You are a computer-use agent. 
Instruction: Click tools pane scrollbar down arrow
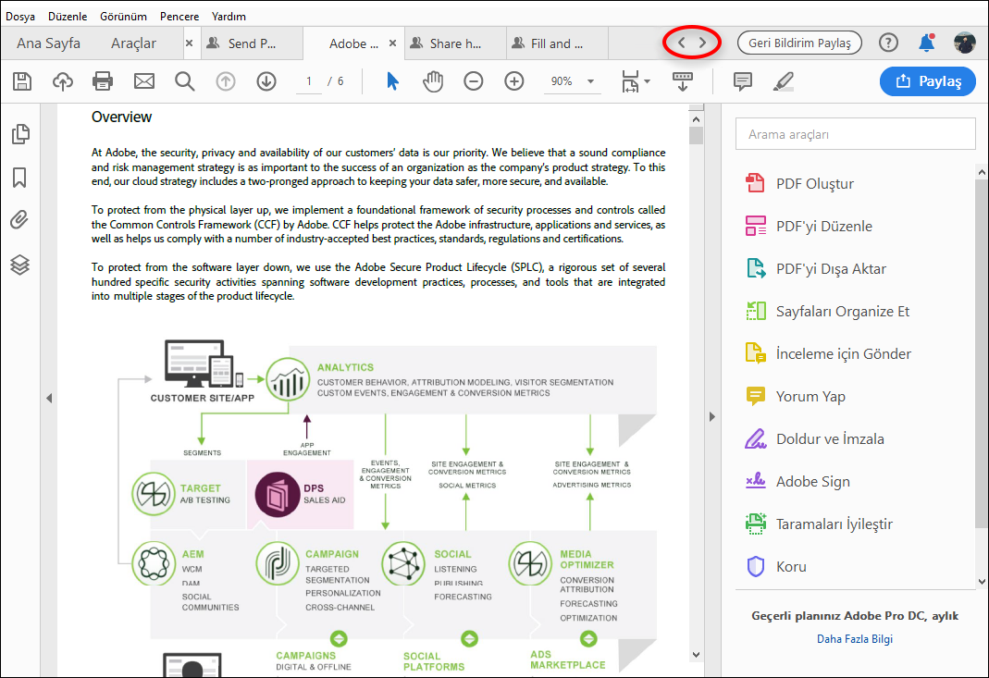pos(982,582)
